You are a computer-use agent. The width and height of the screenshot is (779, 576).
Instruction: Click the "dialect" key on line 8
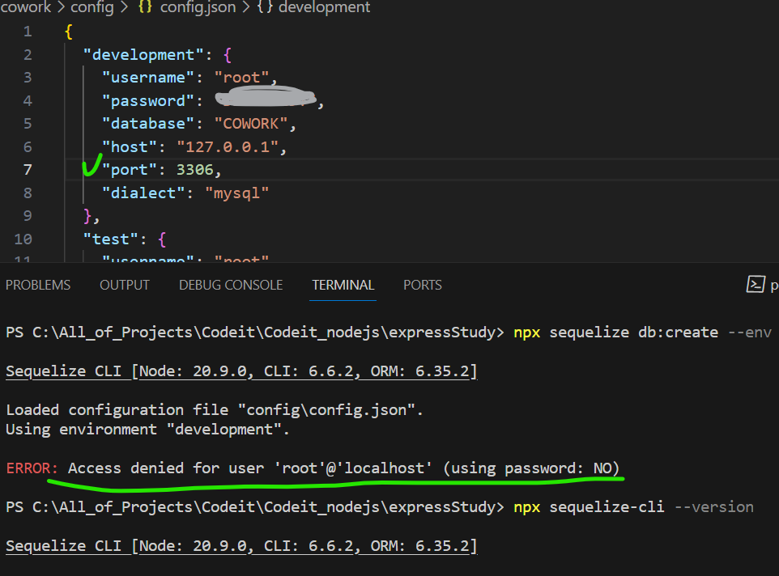click(x=143, y=193)
